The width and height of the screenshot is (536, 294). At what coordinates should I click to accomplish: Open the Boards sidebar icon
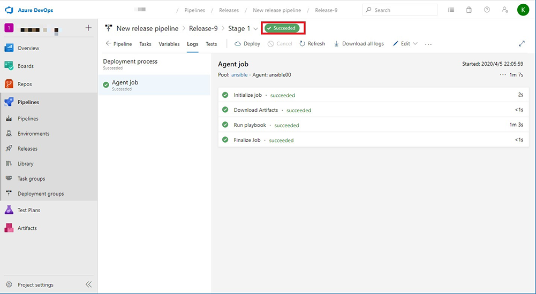(9, 66)
